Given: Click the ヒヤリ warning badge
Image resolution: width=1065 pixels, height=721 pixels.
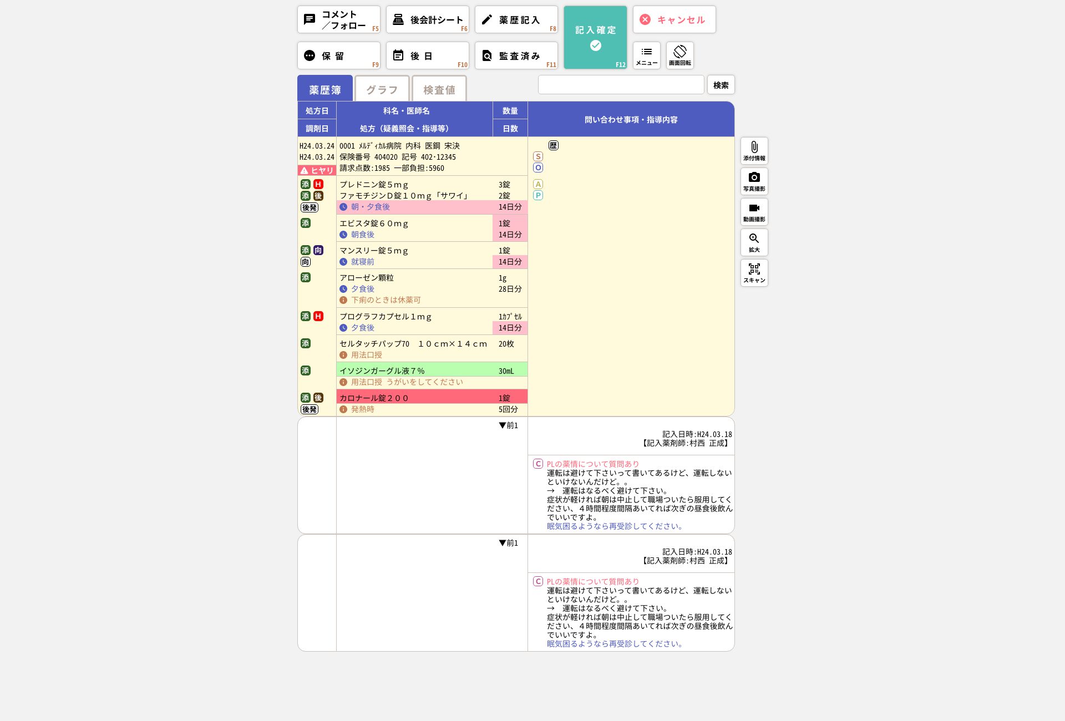Looking at the screenshot, I should [317, 170].
